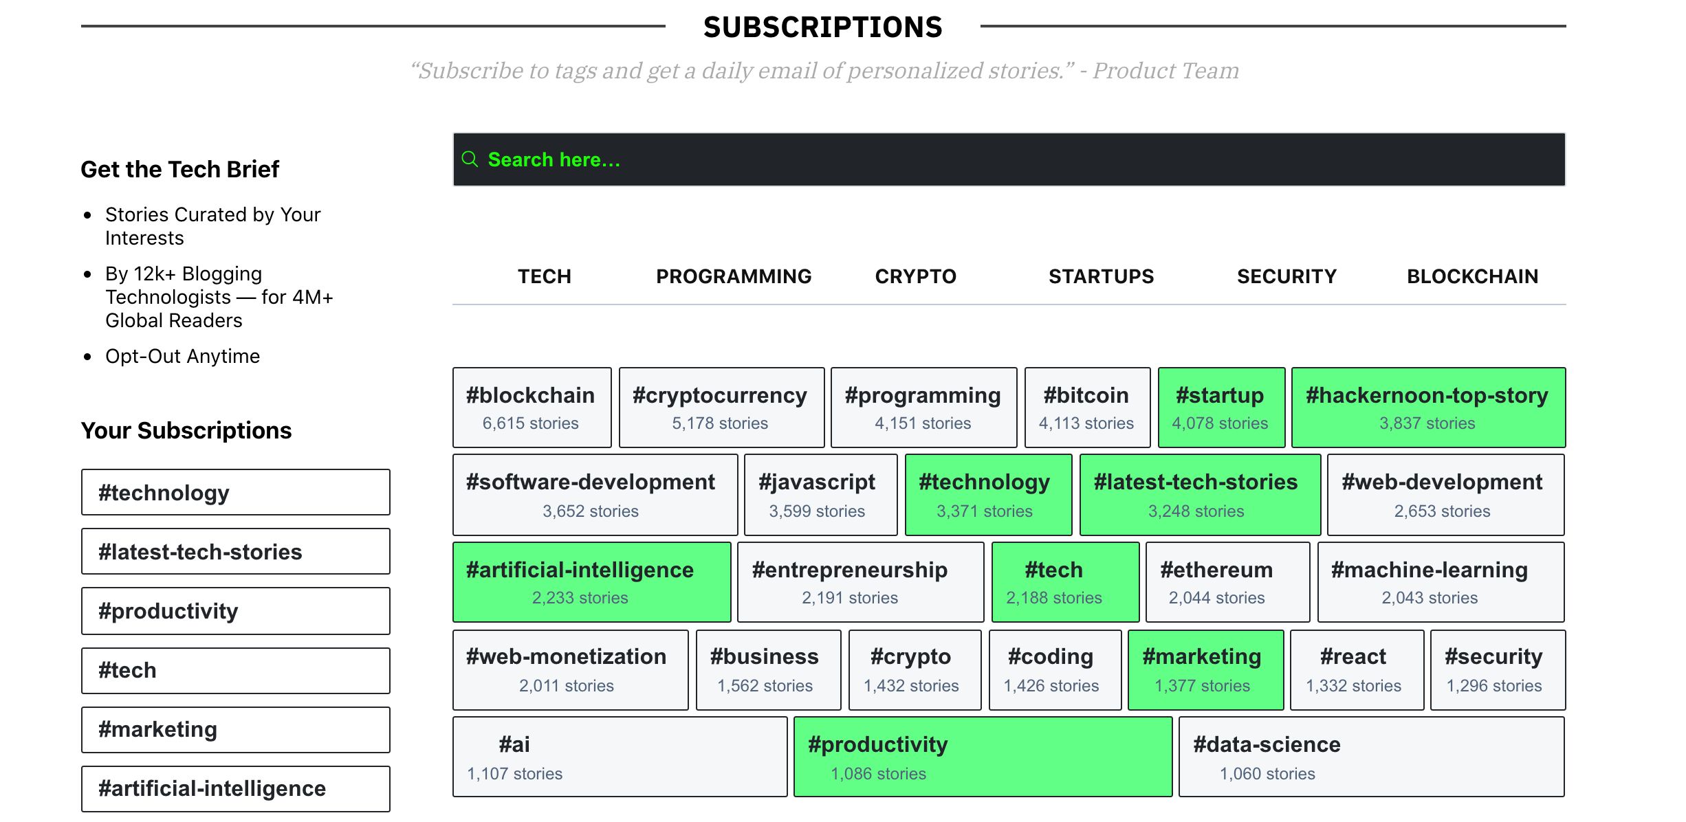Open the BLOCKCHAIN category tab
The width and height of the screenshot is (1686, 822).
point(1472,276)
